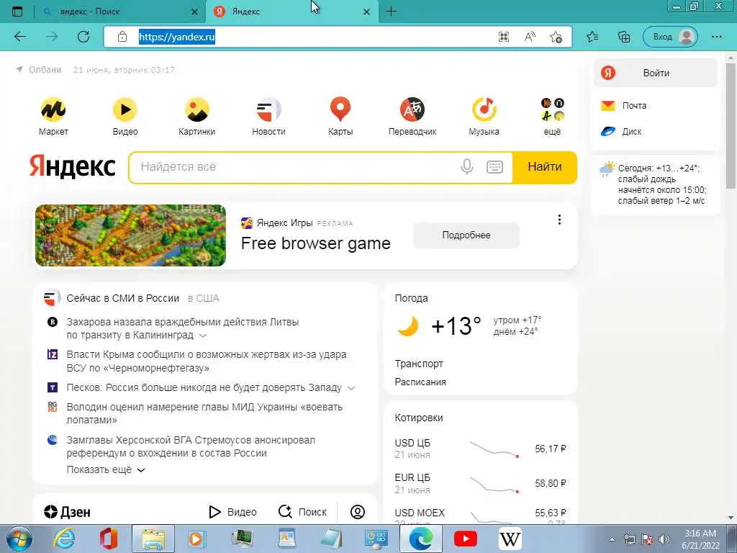Screen dimensions: 737x553
Task: Click the browser Back arrow
Action: click(20, 37)
